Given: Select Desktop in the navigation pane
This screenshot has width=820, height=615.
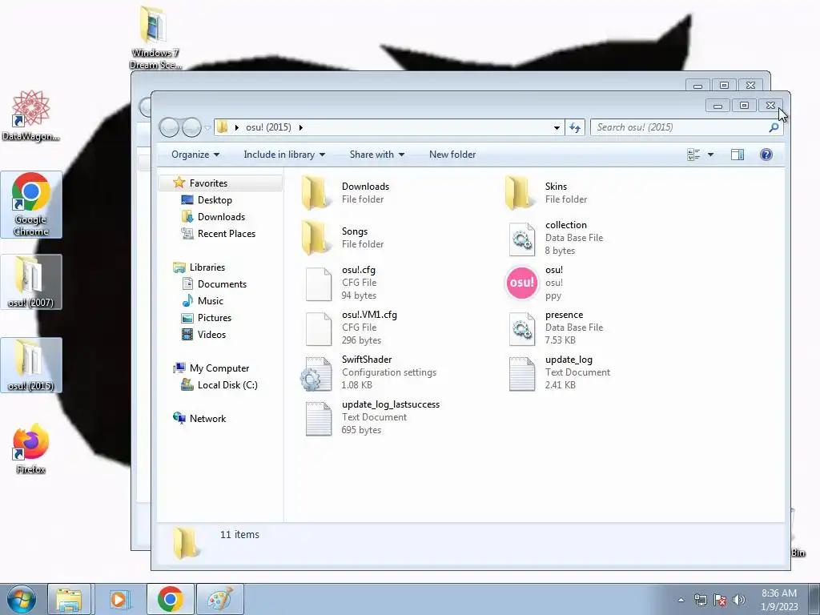Looking at the screenshot, I should point(215,199).
